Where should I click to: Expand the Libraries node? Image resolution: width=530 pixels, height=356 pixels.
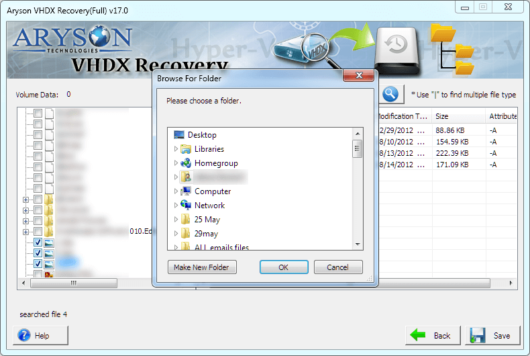(176, 149)
